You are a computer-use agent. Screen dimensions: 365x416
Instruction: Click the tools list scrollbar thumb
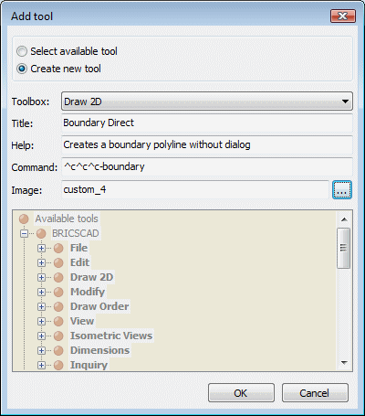click(x=344, y=248)
